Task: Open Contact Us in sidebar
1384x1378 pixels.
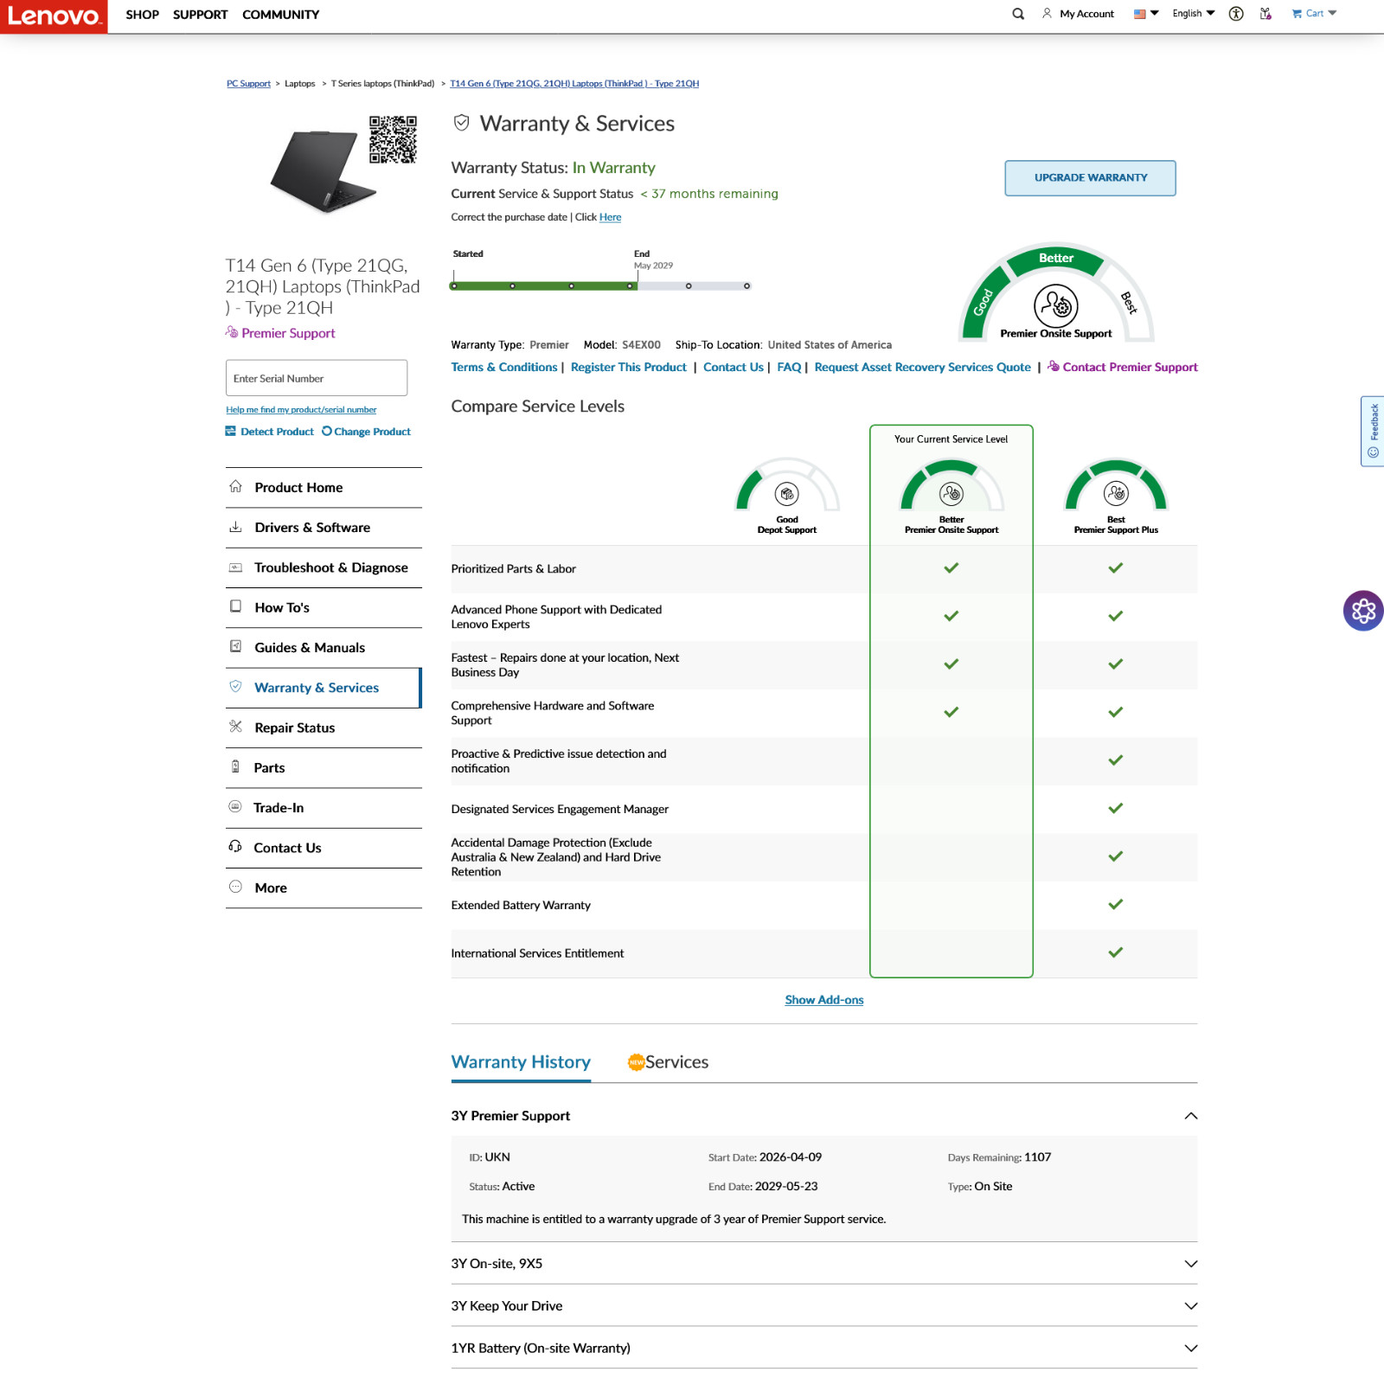Action: click(x=324, y=849)
